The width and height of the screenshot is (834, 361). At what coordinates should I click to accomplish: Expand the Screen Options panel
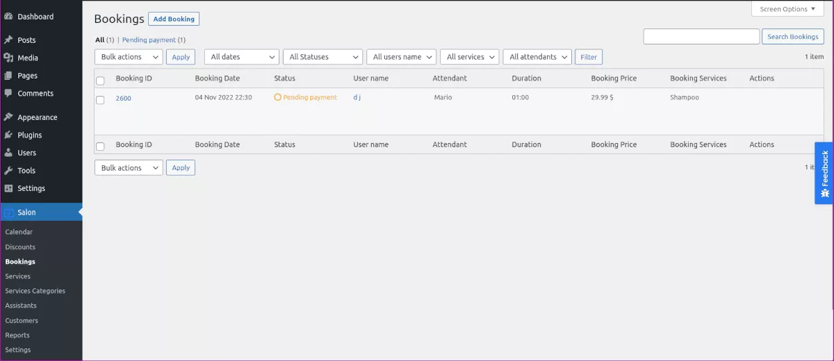[x=787, y=9]
